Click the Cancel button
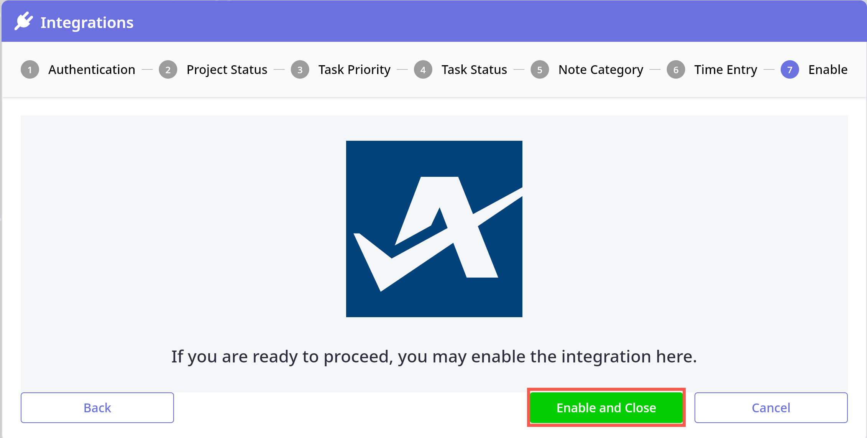Viewport: 867px width, 438px height. (x=771, y=408)
